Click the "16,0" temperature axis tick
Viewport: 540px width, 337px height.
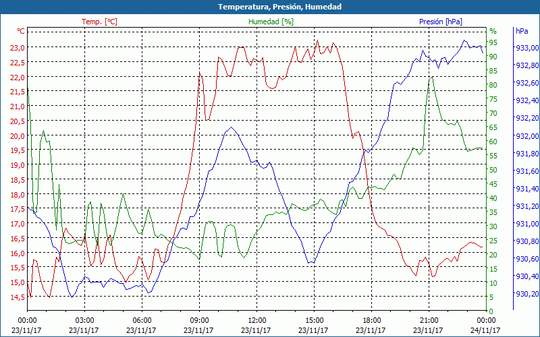coord(16,253)
